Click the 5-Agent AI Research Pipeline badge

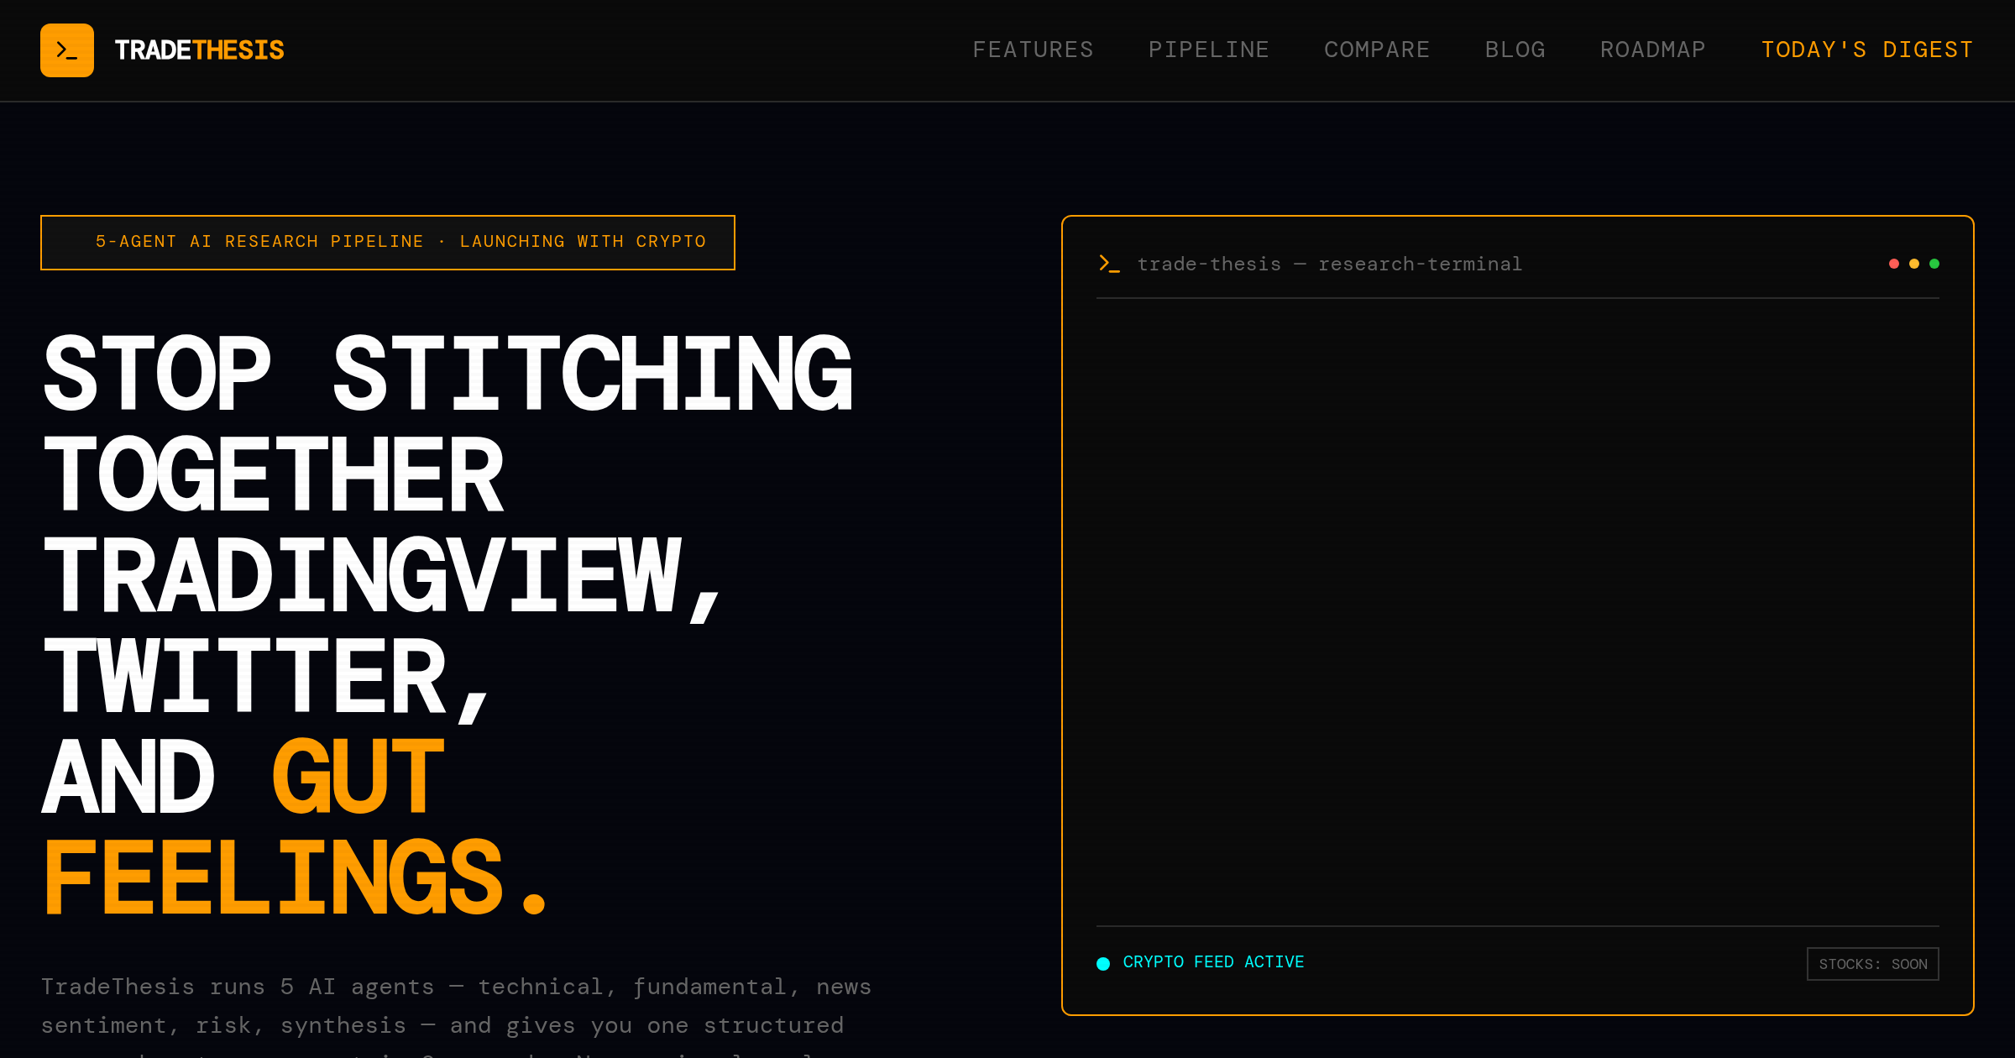coord(388,243)
